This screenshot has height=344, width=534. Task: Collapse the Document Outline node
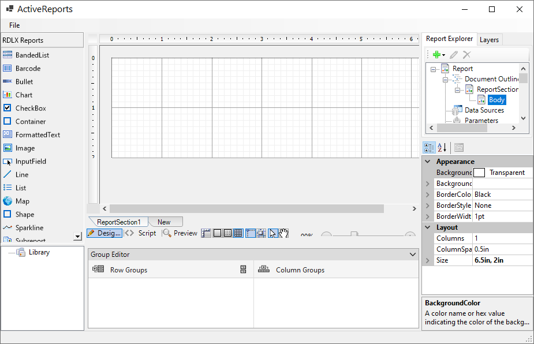tap(445, 80)
